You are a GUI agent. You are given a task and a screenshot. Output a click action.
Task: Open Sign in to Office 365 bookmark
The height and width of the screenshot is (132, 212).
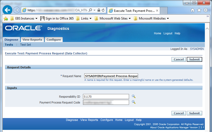point(57,18)
